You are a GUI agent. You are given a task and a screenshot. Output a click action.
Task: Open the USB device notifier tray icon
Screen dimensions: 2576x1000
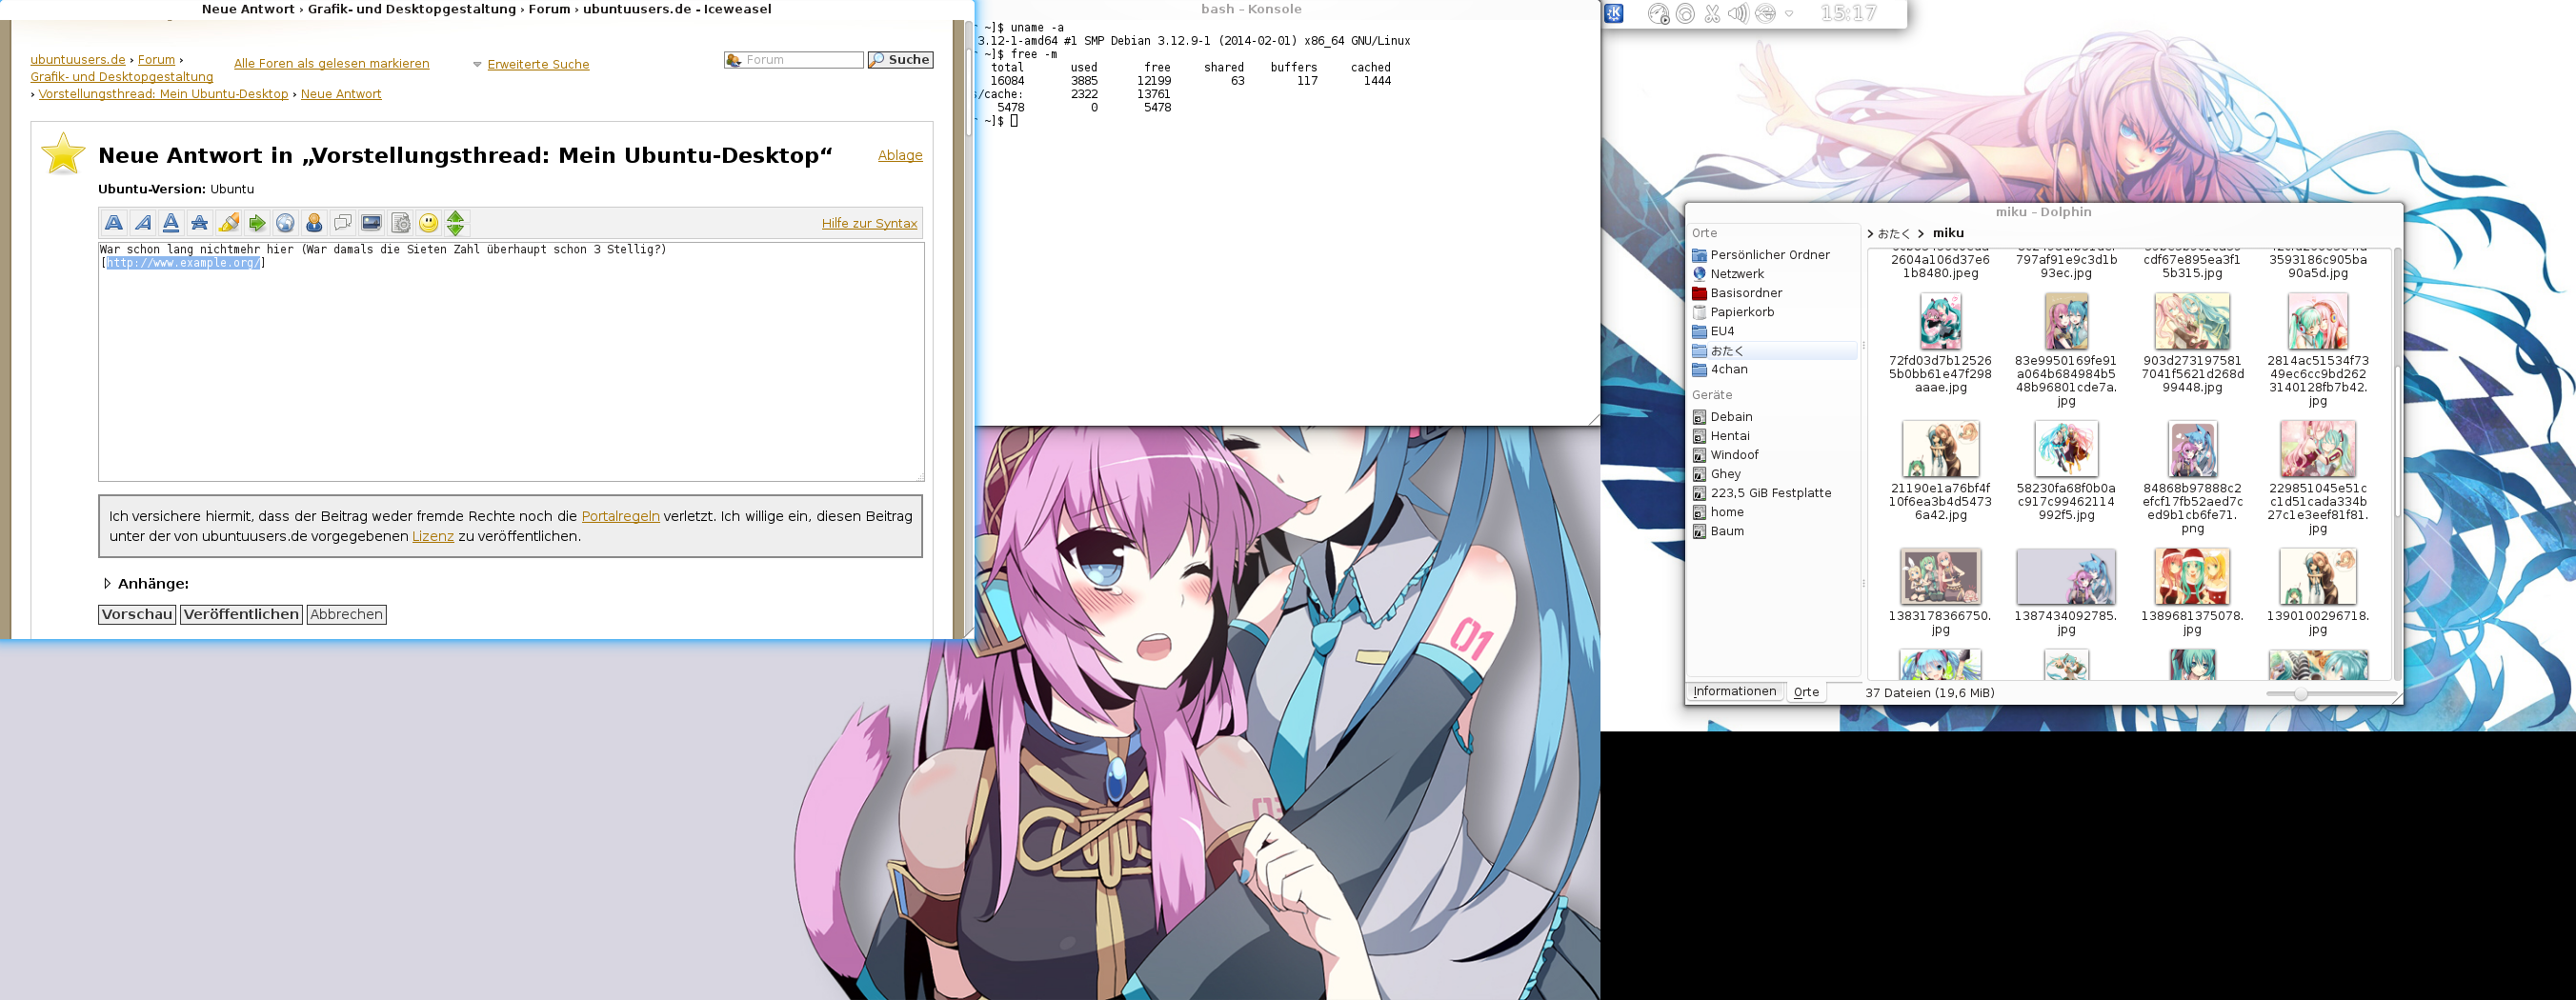tap(1765, 14)
